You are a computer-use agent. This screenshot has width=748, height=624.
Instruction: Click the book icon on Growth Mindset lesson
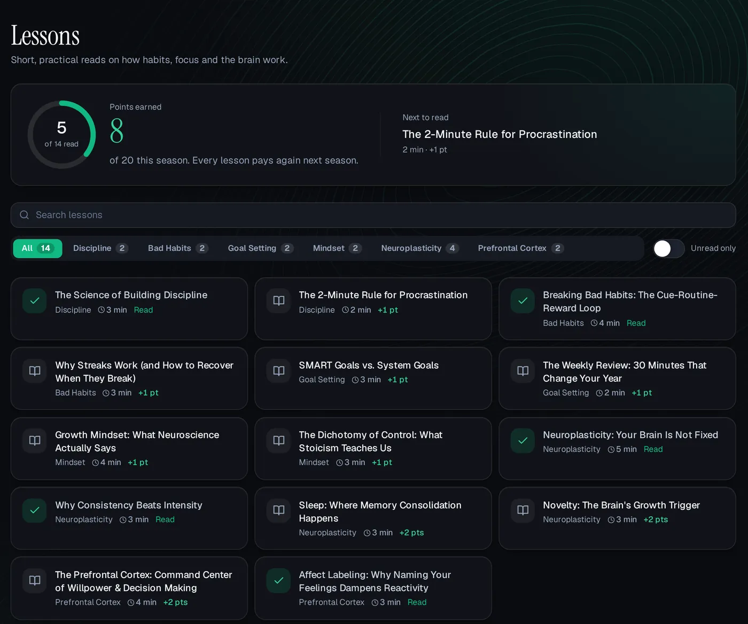pos(35,441)
